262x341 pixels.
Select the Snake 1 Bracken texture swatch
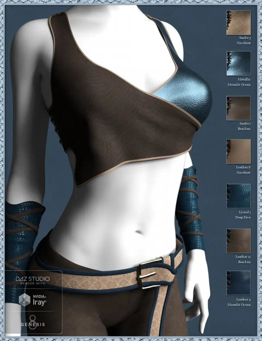pyautogui.click(x=239, y=108)
